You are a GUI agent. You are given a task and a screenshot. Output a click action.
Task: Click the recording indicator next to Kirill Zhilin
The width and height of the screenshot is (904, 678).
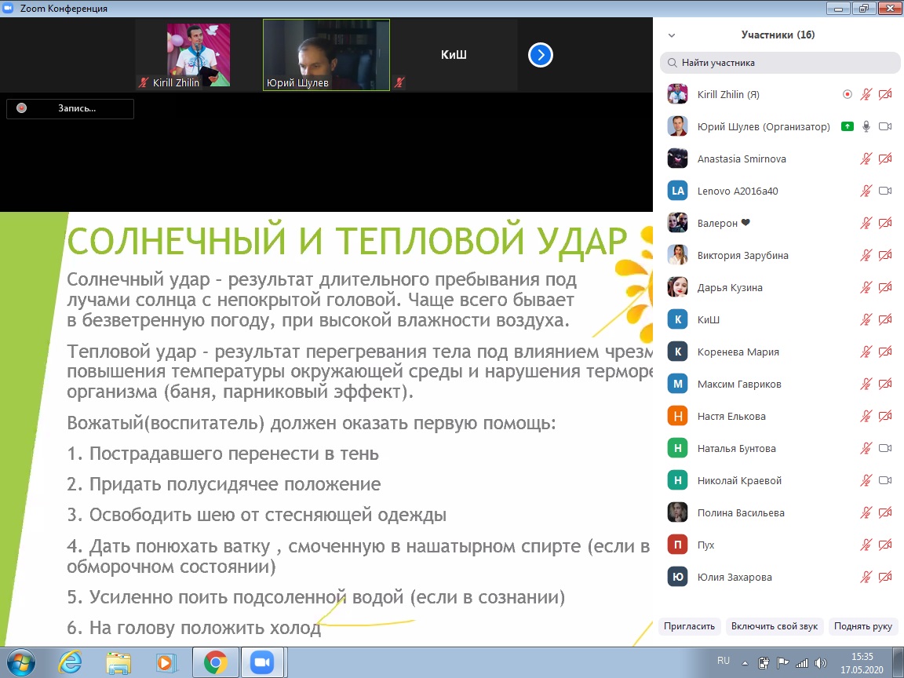(847, 94)
